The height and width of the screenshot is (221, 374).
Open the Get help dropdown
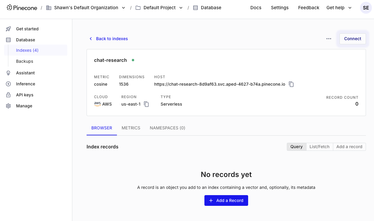(339, 8)
